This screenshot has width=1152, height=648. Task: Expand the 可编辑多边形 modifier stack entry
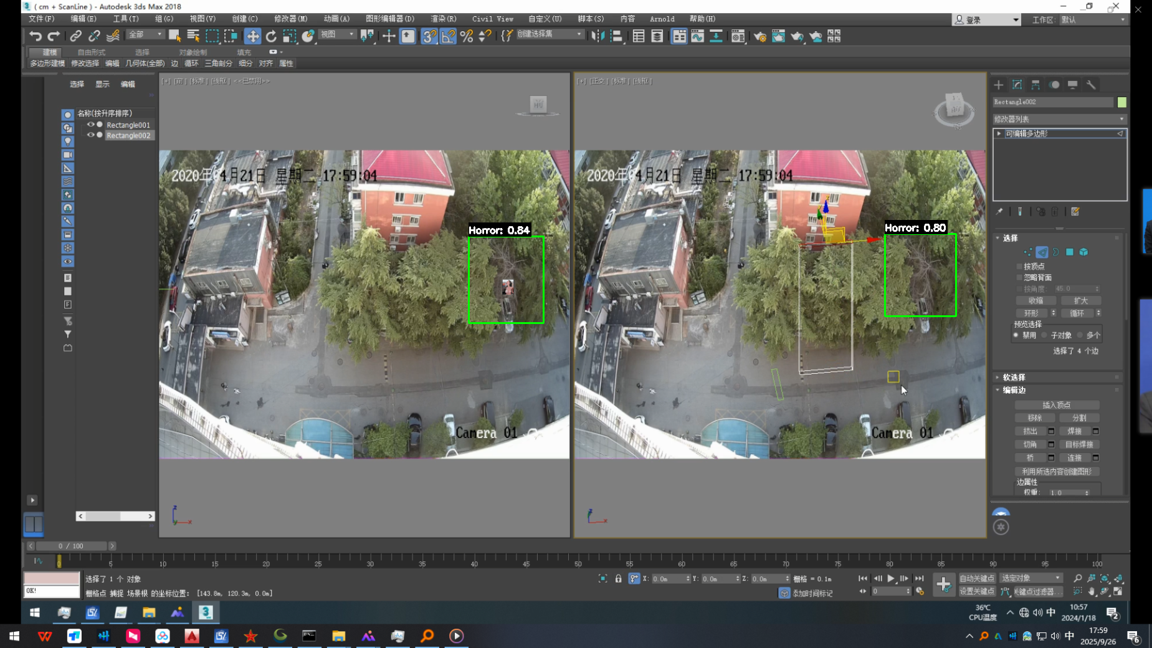(999, 134)
